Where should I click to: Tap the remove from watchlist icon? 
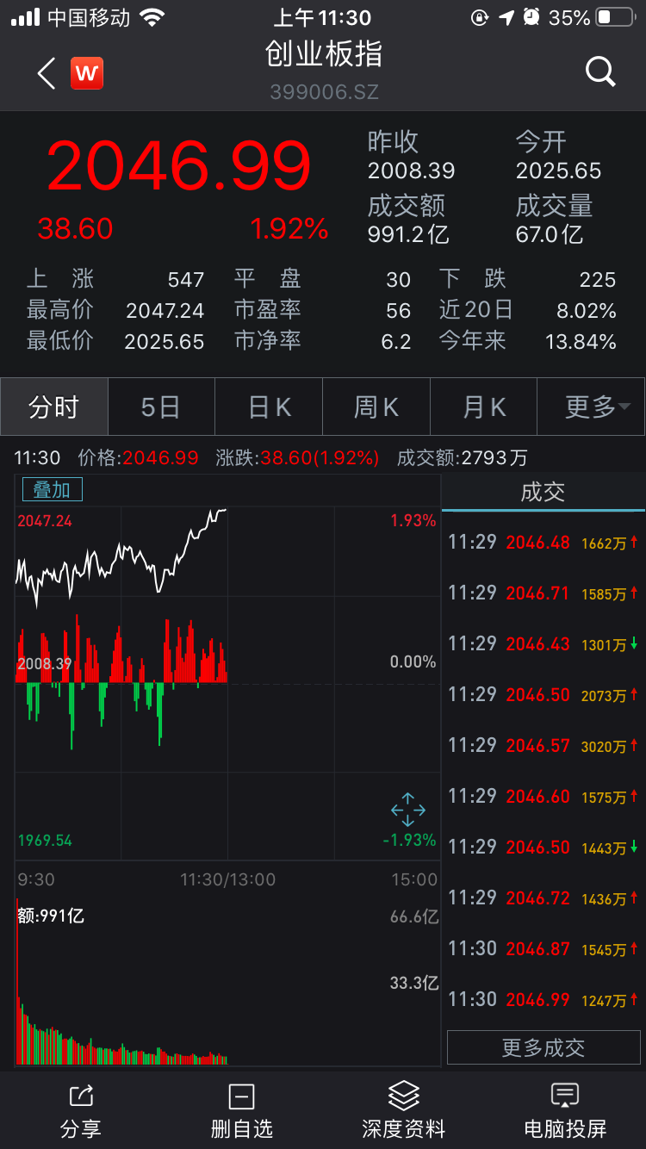241,1096
